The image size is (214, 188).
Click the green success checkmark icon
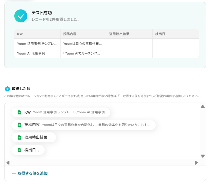pyautogui.click(x=21, y=16)
